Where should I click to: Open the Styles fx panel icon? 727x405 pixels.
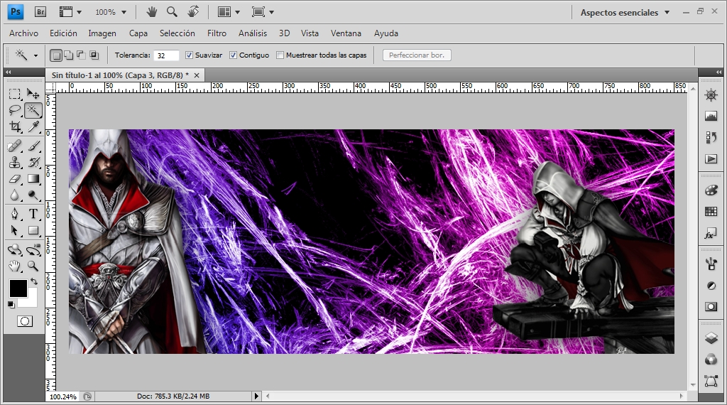[x=711, y=234]
